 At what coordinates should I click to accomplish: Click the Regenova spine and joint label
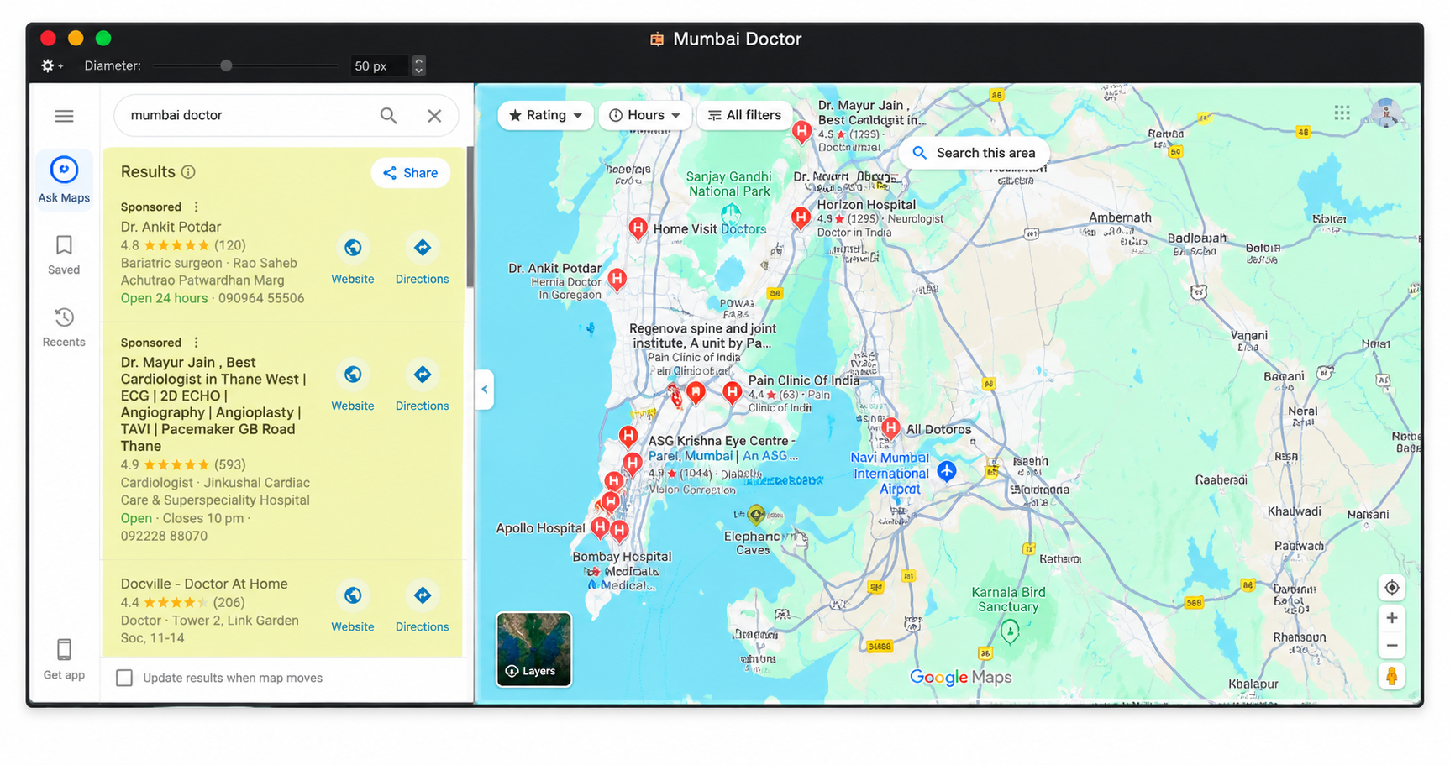tap(702, 336)
